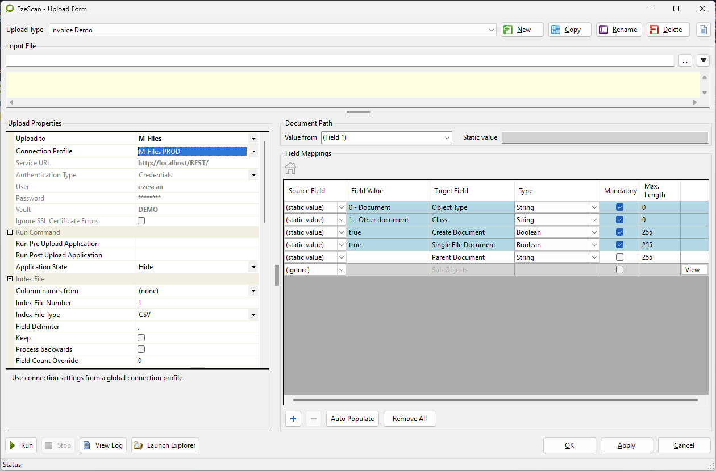
Task: Expand the Document Path Value from dropdown
Action: pos(447,137)
